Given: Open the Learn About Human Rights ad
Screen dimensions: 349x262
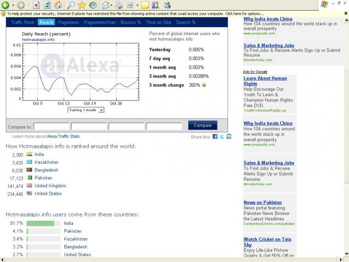Looking at the screenshot, I should pyautogui.click(x=265, y=81).
